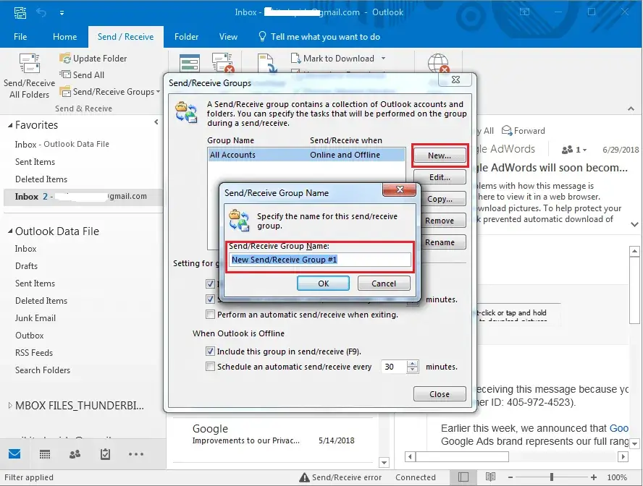Click Tell me what you want to do

click(x=325, y=37)
